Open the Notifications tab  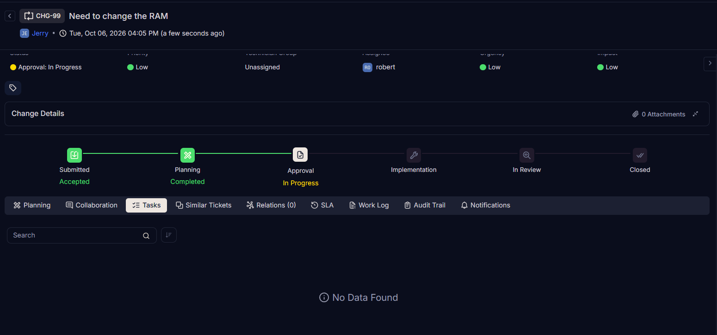tap(486, 205)
